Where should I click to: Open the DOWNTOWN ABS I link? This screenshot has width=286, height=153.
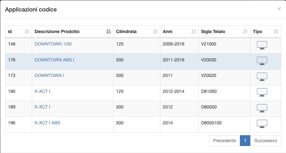[54, 60]
